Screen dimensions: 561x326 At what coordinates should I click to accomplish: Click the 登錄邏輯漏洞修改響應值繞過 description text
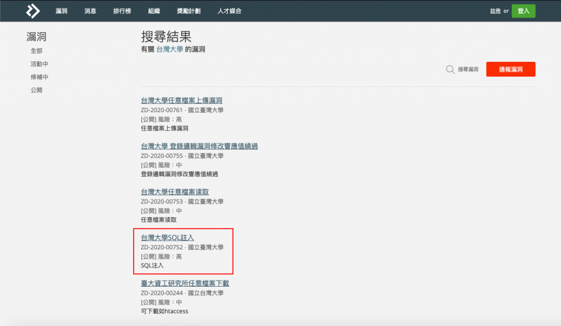tap(179, 174)
